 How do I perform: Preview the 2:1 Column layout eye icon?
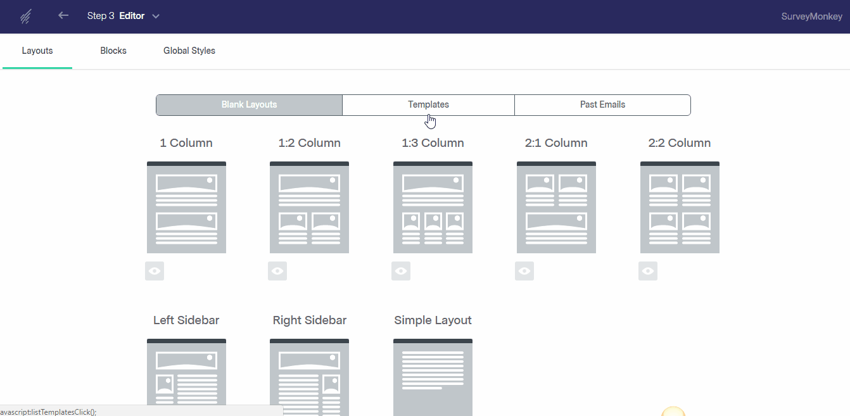coord(524,271)
